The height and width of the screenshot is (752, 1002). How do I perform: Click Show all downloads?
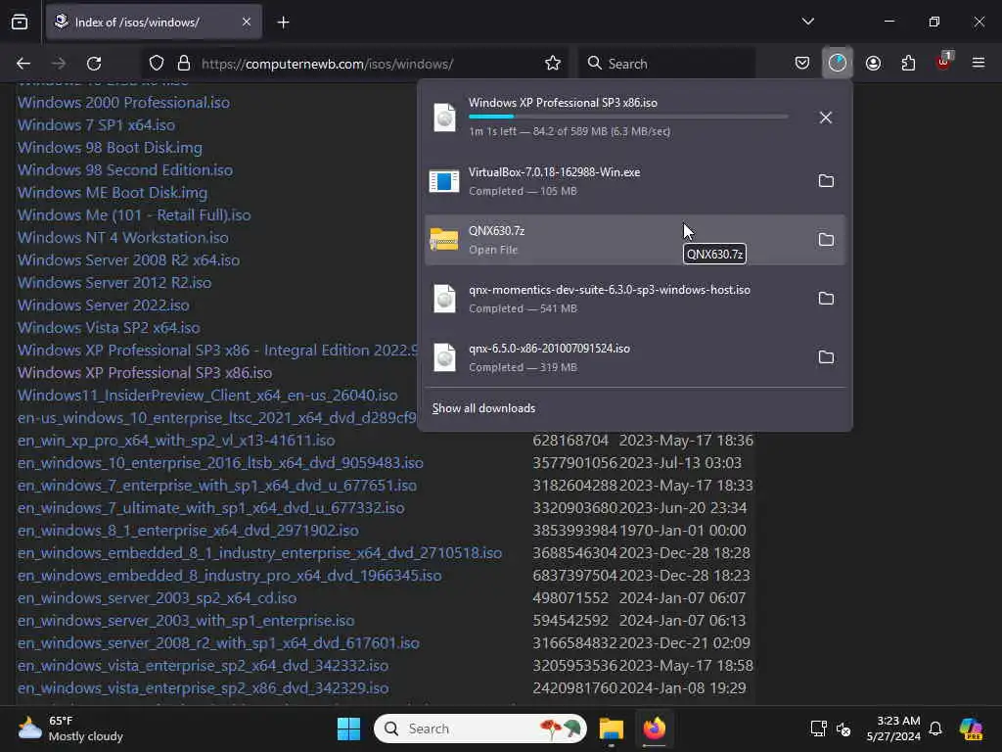coord(483,408)
